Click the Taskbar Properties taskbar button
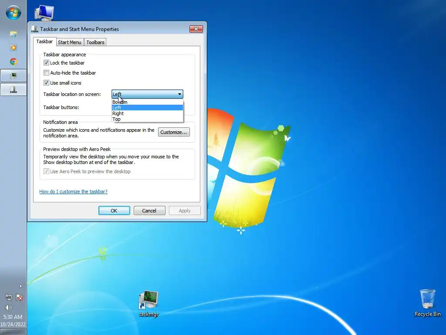 point(14,89)
